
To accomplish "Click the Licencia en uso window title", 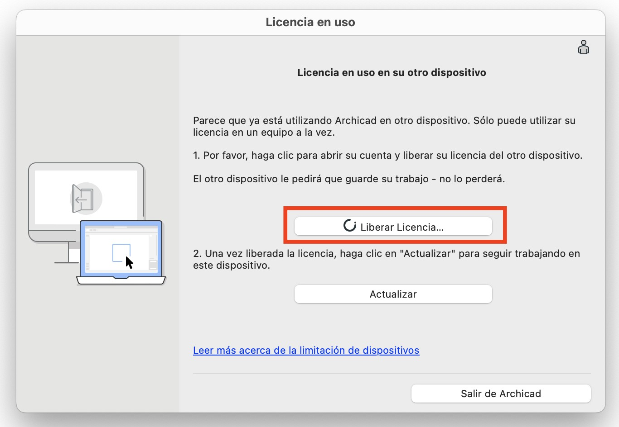I will (x=310, y=22).
